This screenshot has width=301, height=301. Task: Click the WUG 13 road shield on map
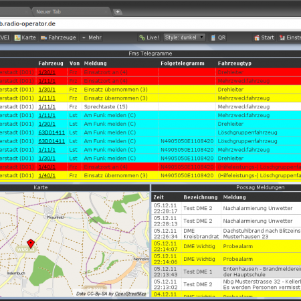[25, 249]
